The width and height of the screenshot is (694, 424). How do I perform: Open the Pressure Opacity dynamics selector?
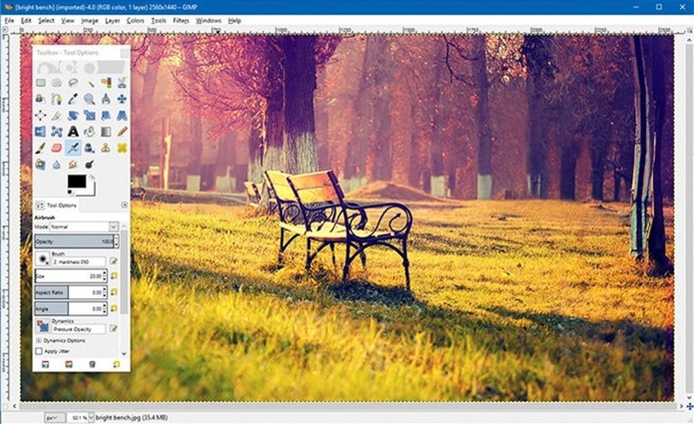coord(79,328)
